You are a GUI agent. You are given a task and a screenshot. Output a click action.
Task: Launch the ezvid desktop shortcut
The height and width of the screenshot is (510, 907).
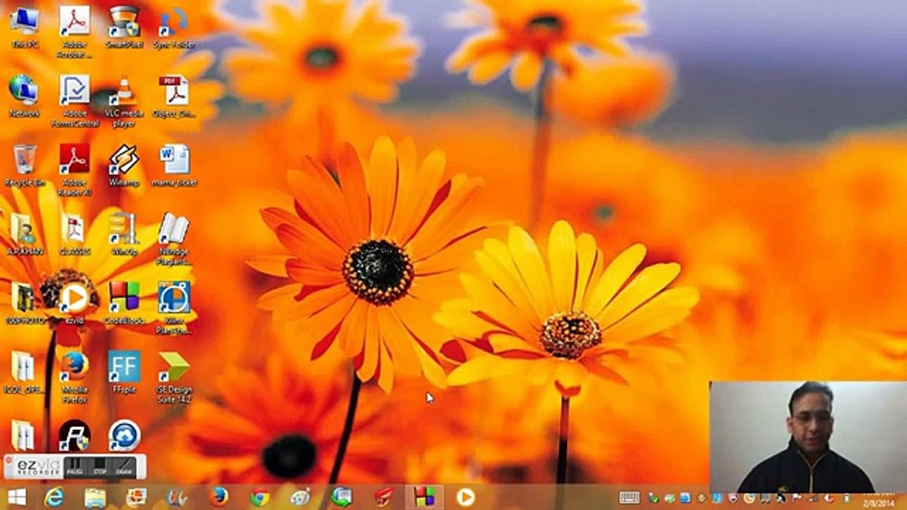74,303
